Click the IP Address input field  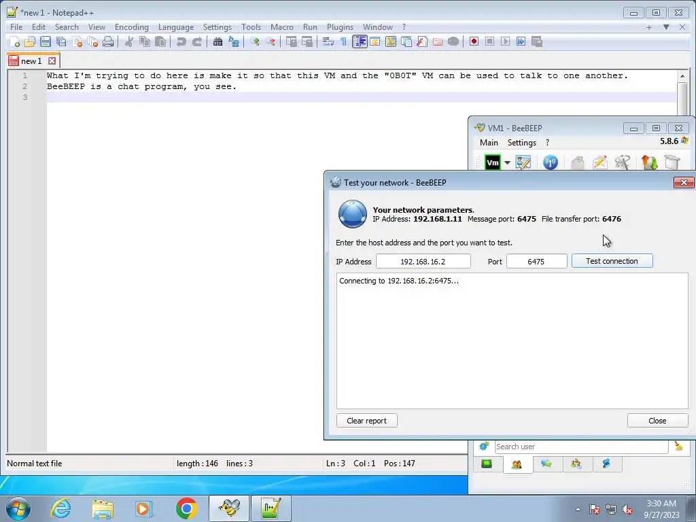[423, 262]
